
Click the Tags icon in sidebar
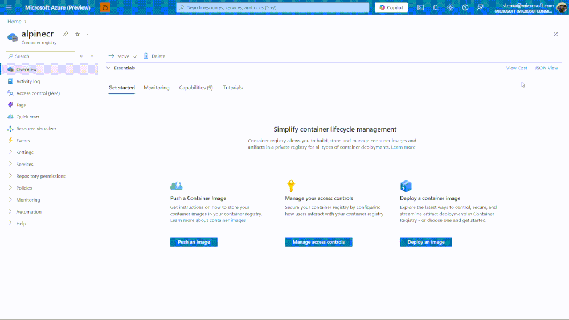pos(10,105)
